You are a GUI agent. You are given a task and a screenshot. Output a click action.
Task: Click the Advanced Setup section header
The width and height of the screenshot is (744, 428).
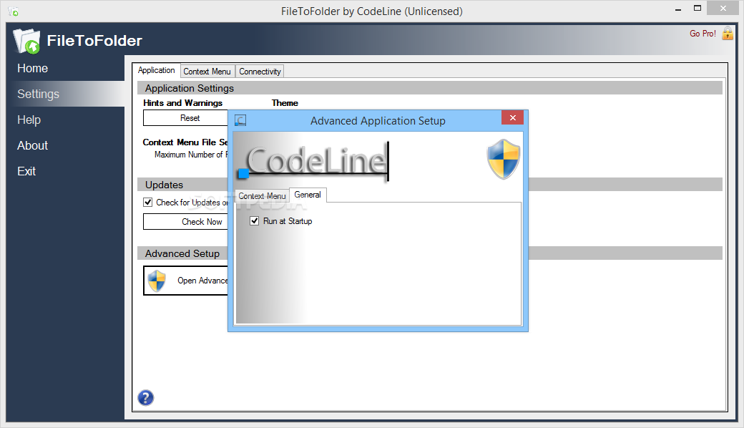pos(182,253)
